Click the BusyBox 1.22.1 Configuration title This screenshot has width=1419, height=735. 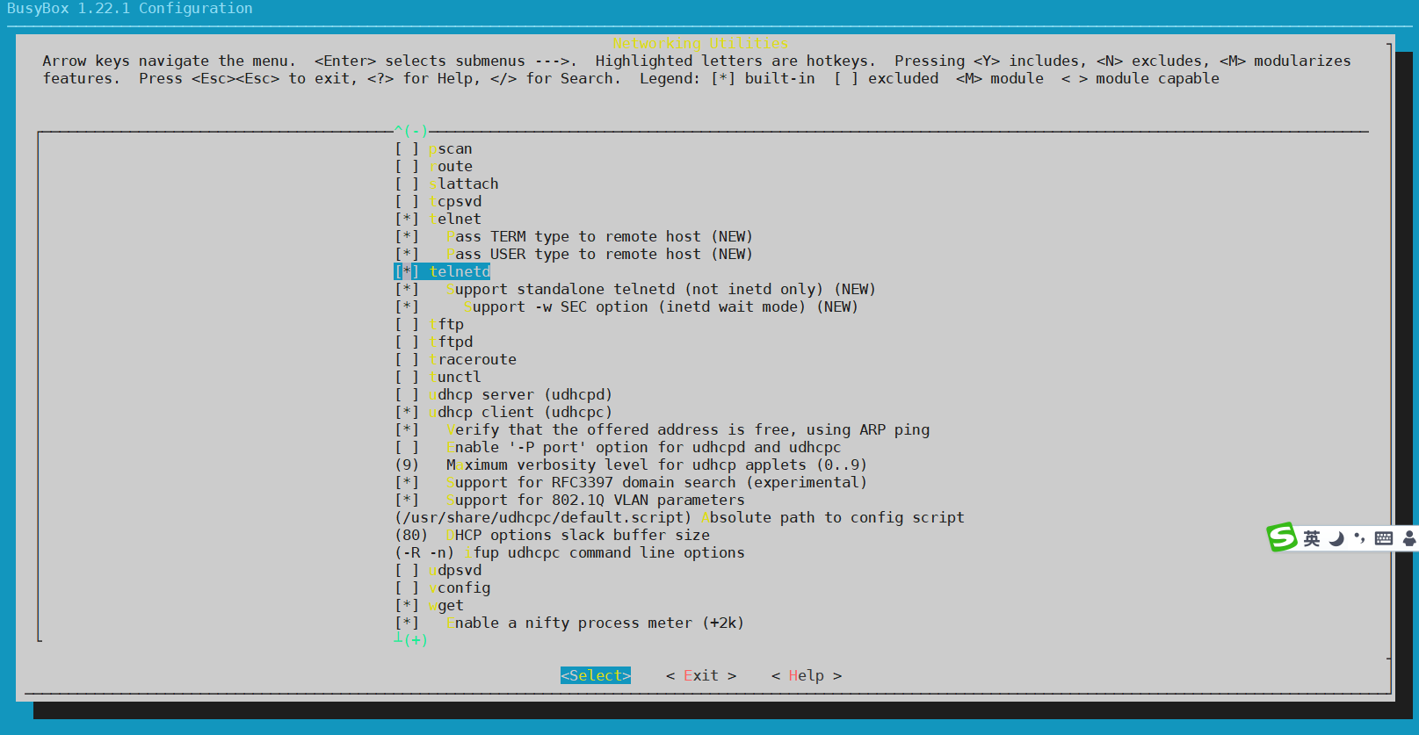130,9
